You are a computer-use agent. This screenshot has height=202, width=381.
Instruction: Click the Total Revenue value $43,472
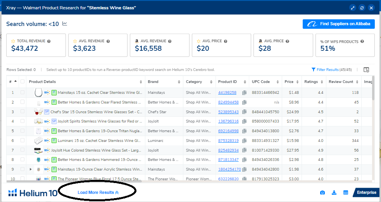tap(24, 48)
